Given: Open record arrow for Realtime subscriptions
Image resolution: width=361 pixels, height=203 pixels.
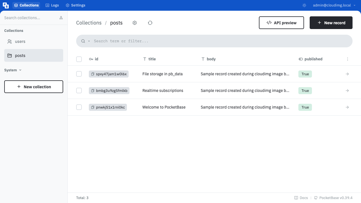Looking at the screenshot, I should (347, 91).
